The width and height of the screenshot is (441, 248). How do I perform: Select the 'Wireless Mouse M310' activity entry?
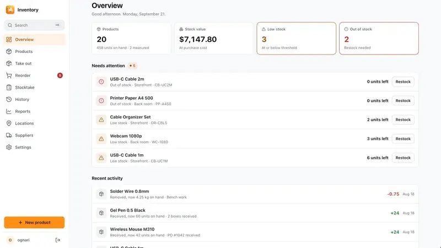pos(255,232)
